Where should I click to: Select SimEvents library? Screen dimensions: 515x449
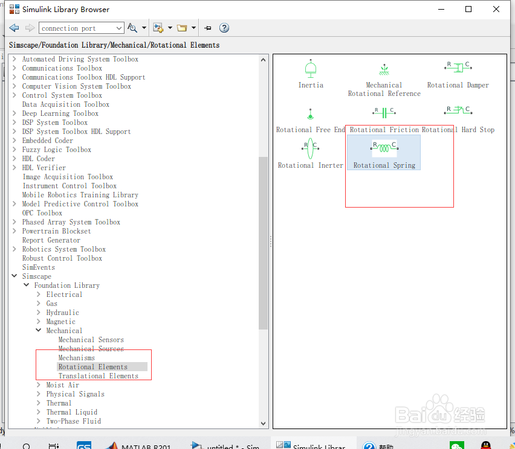[x=39, y=267]
